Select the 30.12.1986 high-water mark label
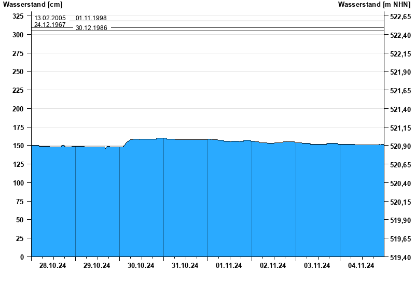 pos(91,28)
